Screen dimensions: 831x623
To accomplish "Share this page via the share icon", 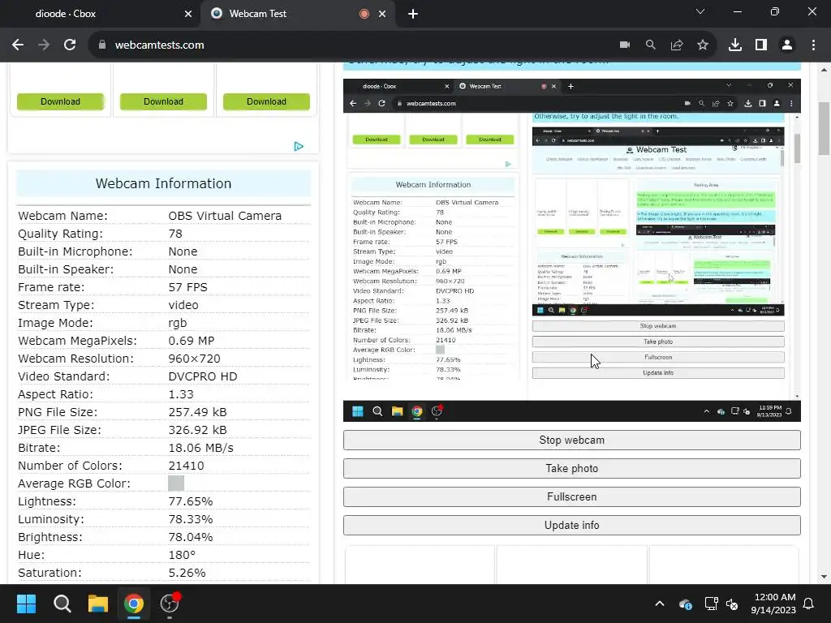I will [677, 45].
